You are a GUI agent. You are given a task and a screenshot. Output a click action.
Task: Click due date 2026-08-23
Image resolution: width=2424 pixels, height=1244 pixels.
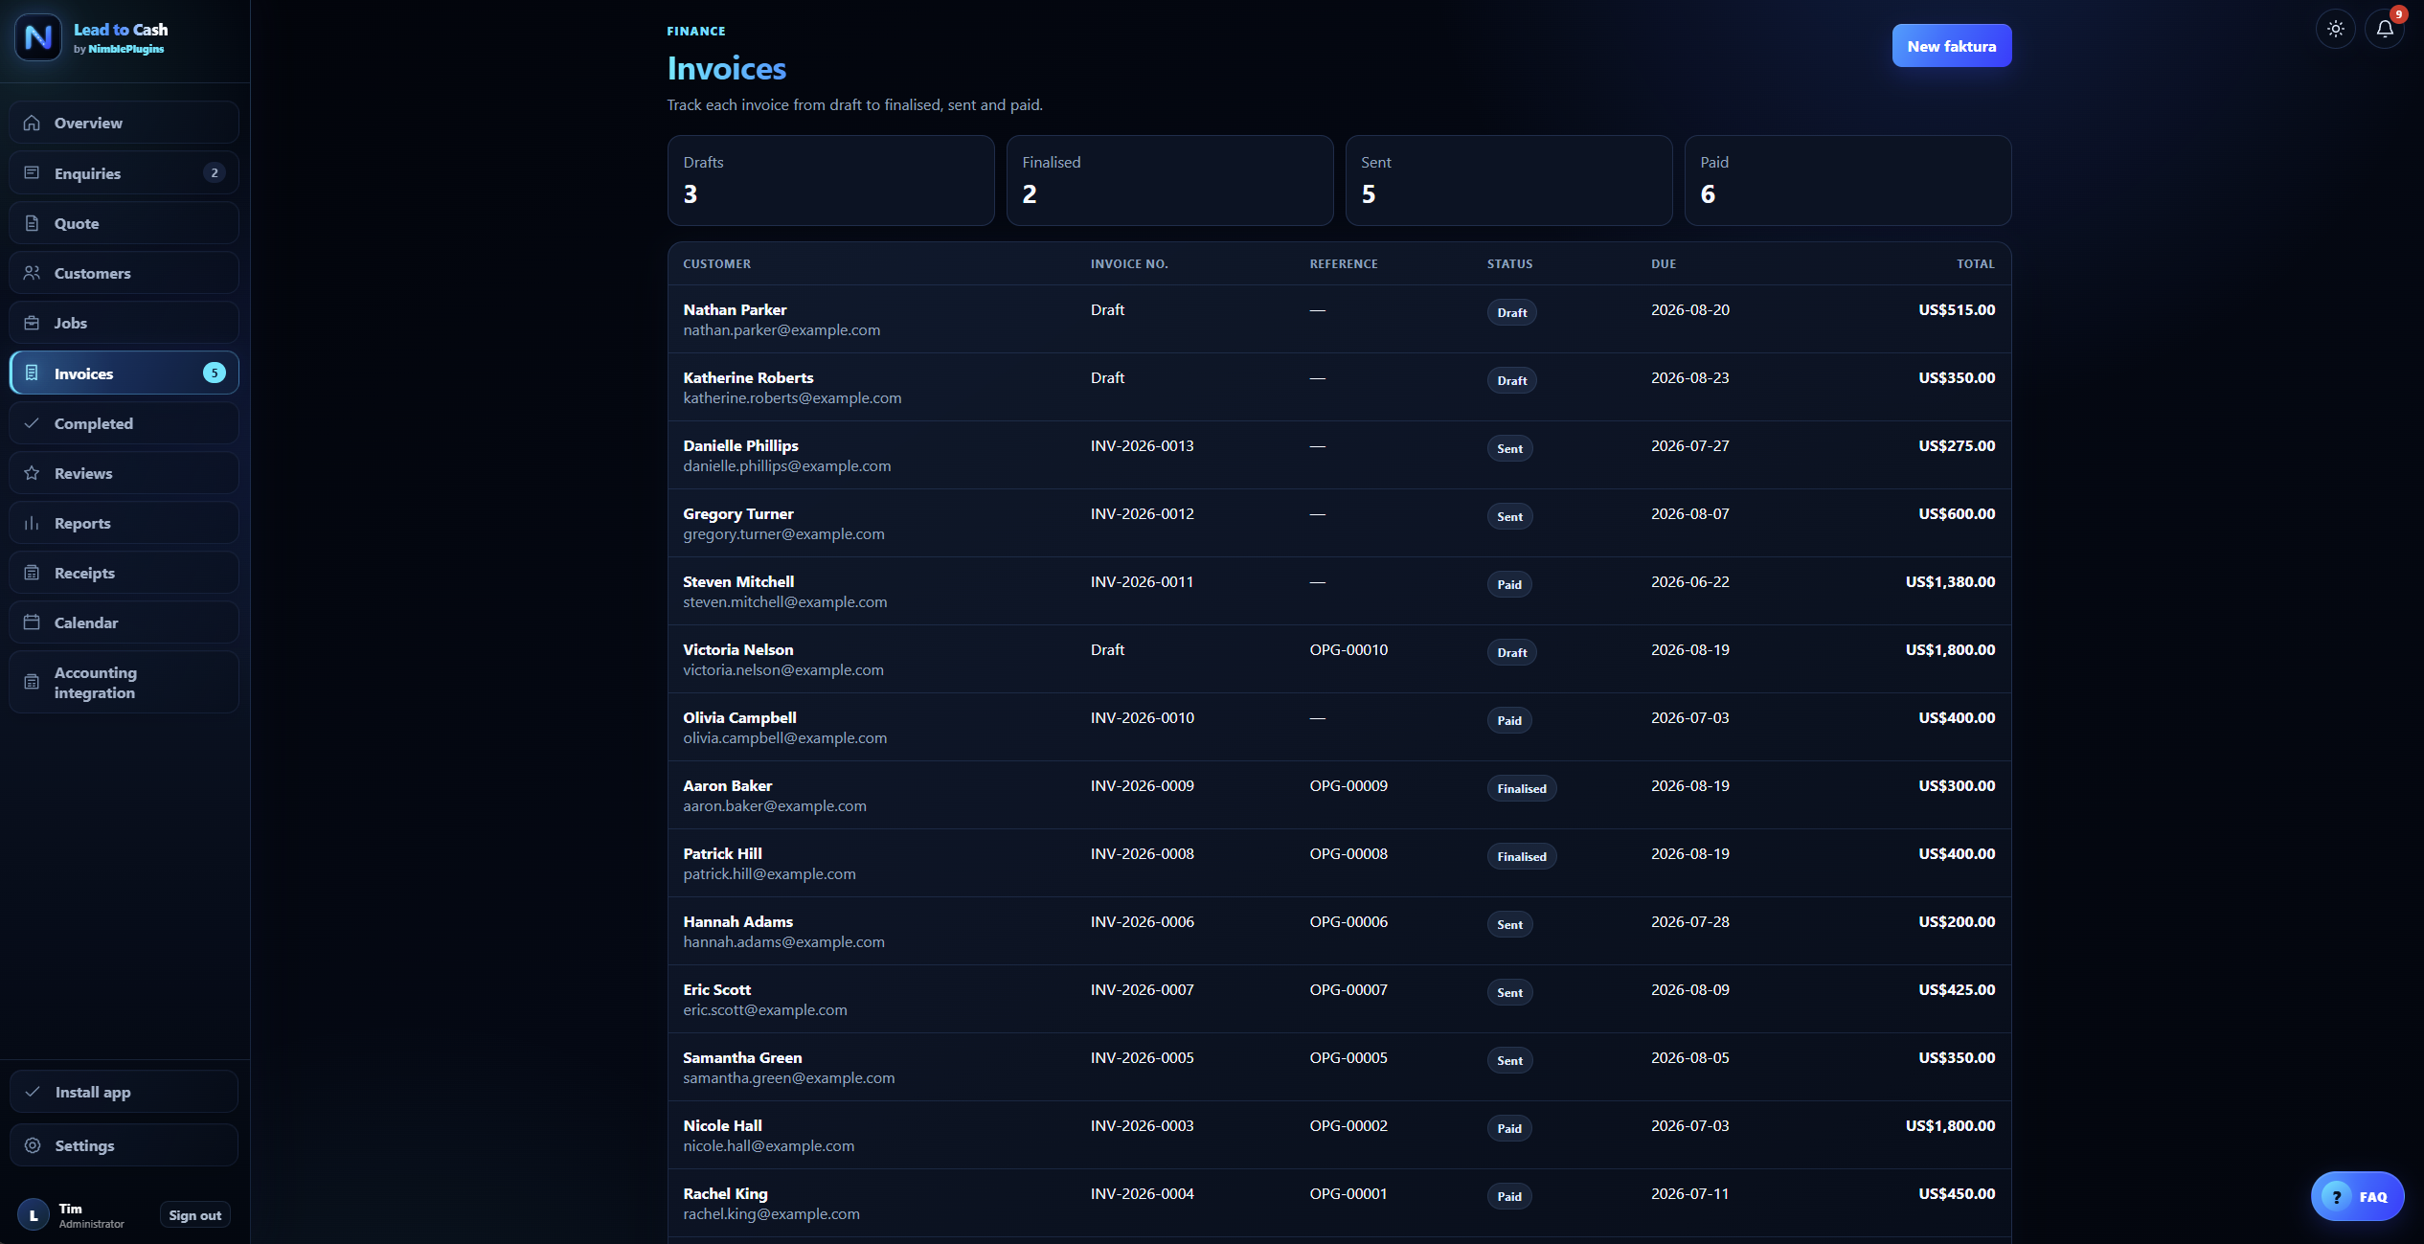click(1689, 377)
